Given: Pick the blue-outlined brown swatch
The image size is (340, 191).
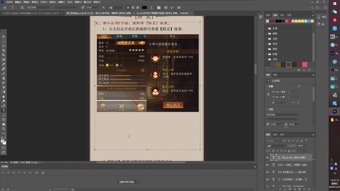Looking at the screenshot, I should click(x=289, y=64).
